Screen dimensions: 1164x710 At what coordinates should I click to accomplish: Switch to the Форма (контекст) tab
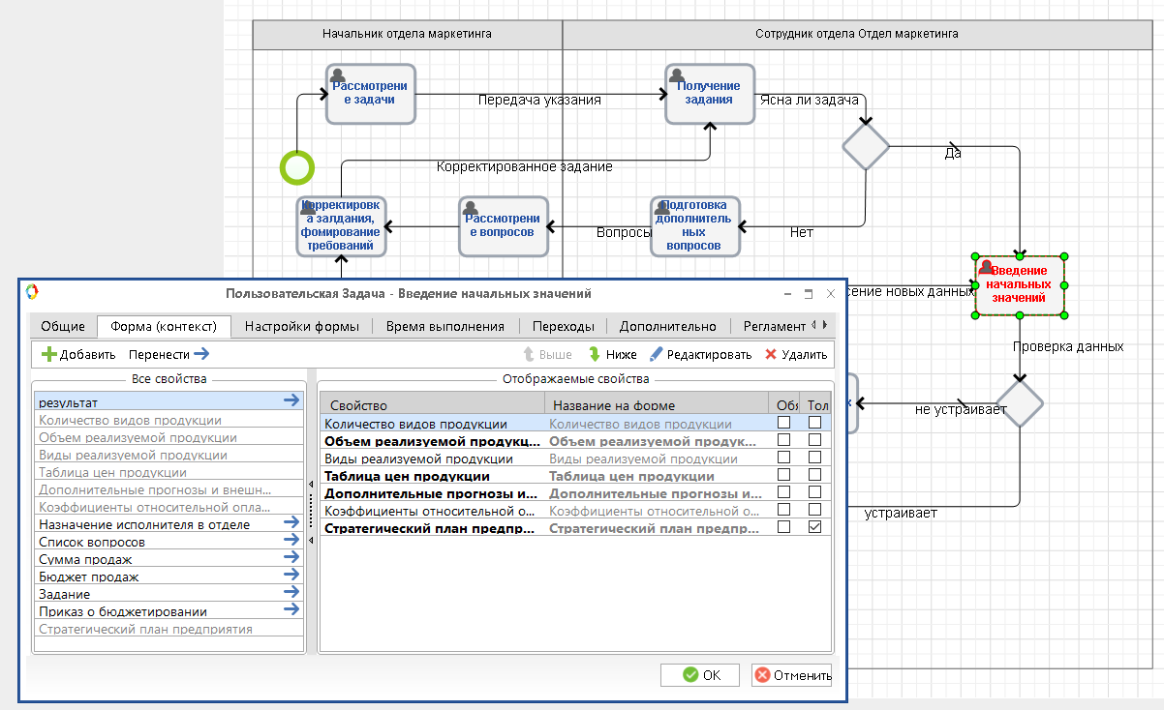tap(164, 326)
